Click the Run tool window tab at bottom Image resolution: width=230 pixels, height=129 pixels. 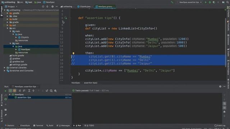[77, 125]
